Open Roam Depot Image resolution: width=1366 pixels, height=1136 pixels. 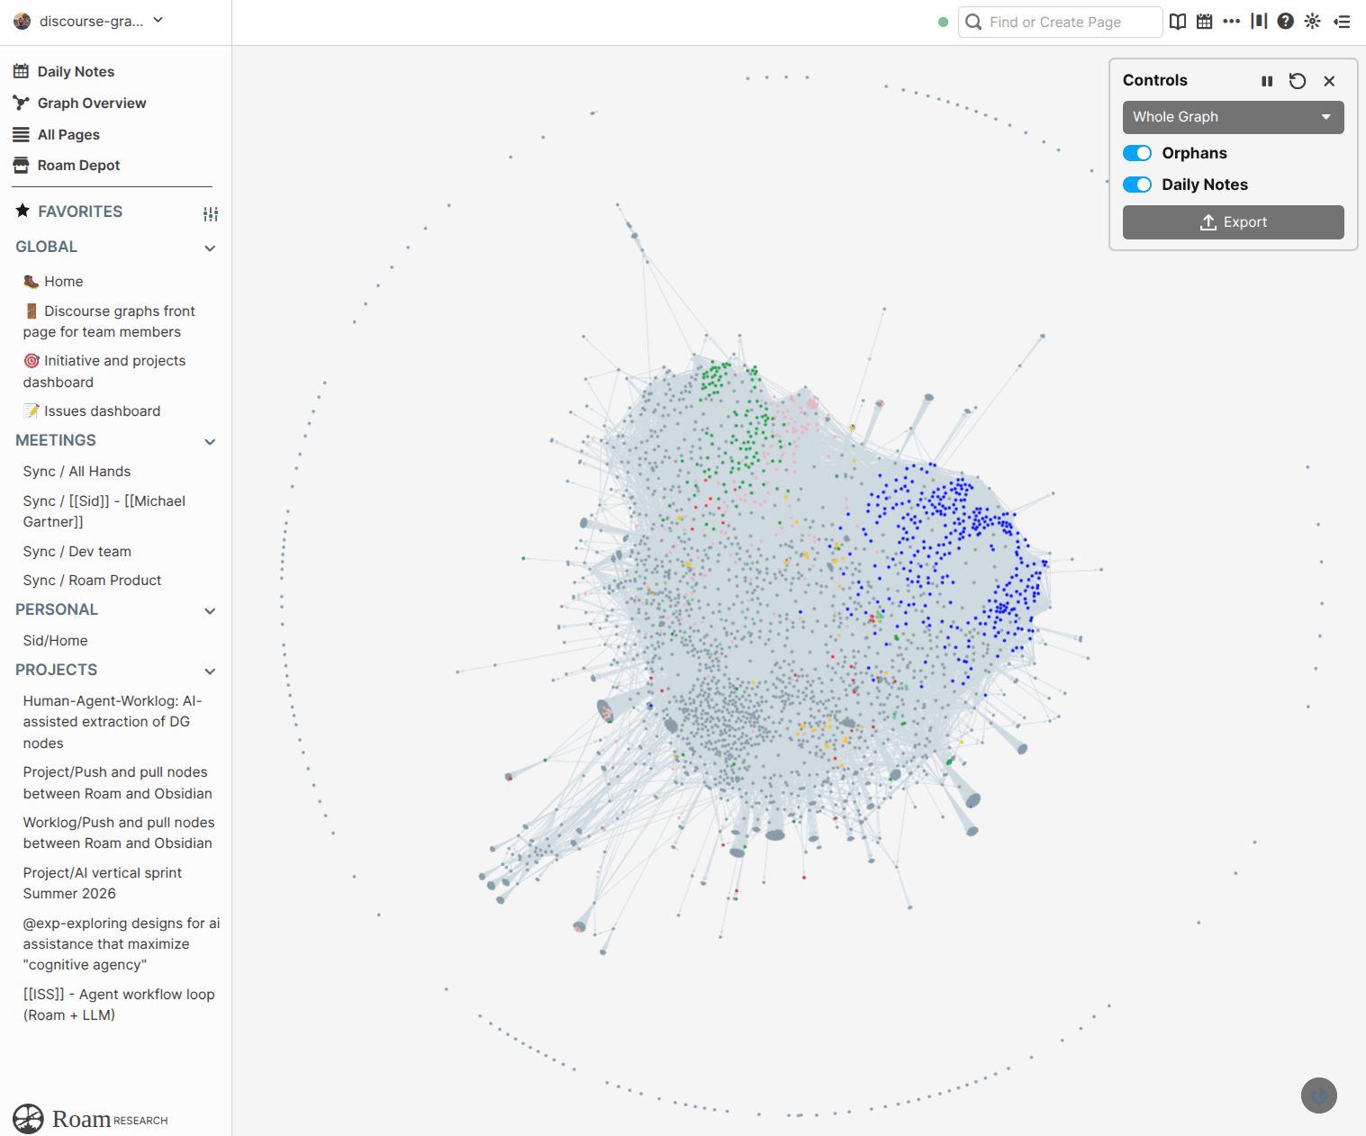pos(78,165)
